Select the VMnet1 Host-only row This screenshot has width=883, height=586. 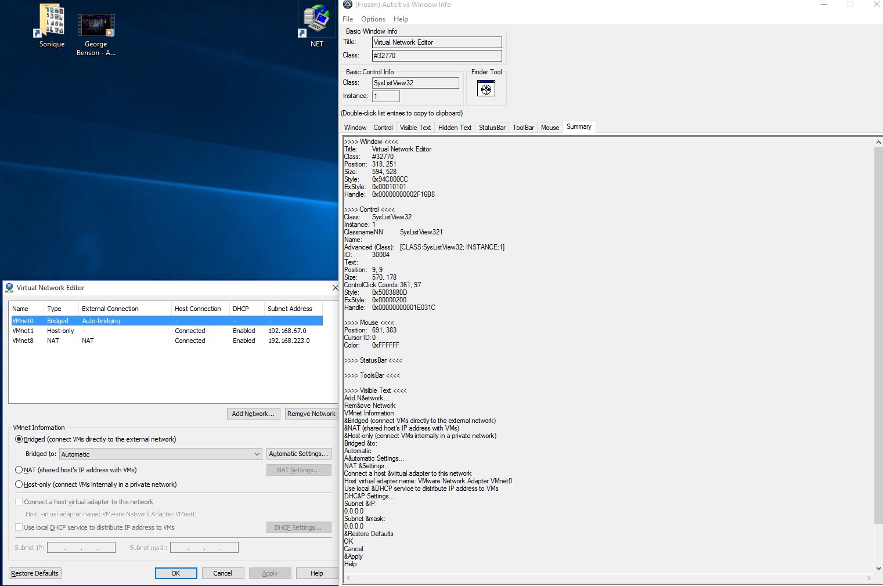tap(167, 331)
